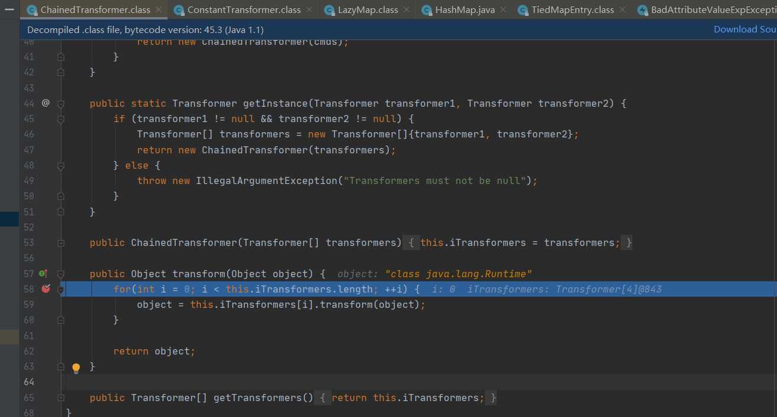Click the 'static' keyword on line 44
Image resolution: width=777 pixels, height=417 pixels.
pyautogui.click(x=149, y=103)
